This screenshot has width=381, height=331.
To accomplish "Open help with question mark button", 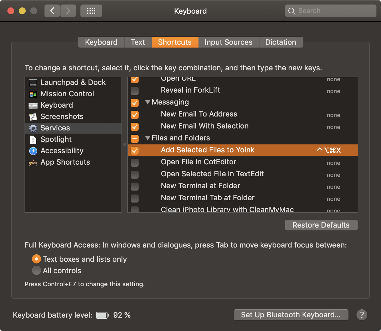I will [362, 315].
